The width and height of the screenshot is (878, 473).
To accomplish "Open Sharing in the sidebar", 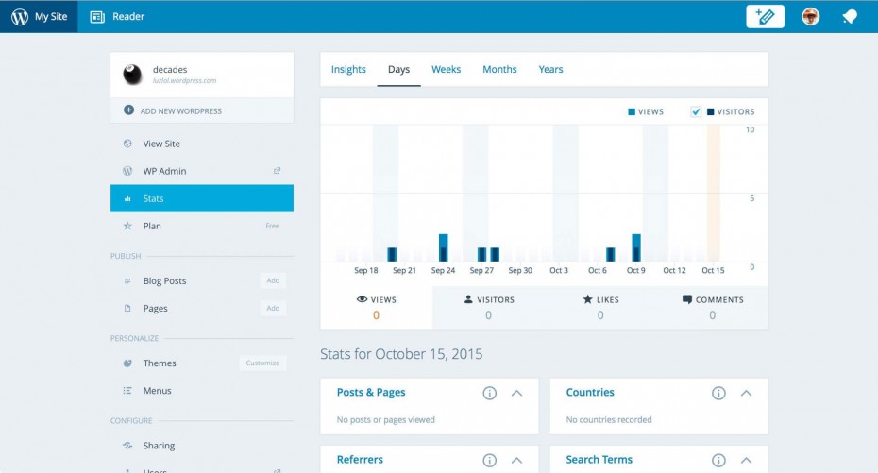I will [202, 446].
